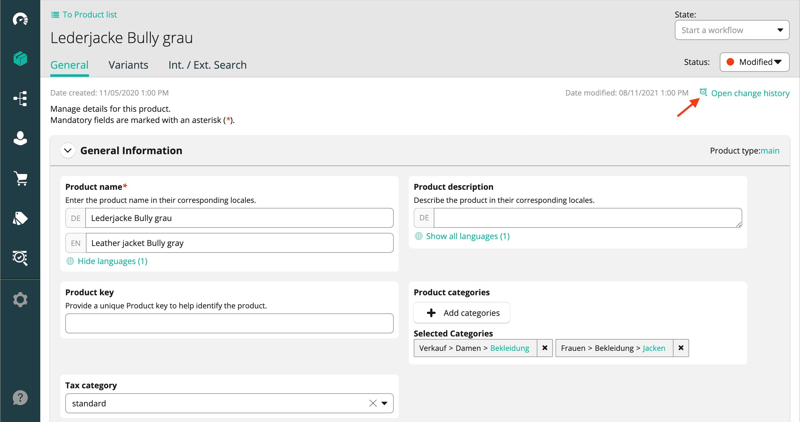Open the Modified status dropdown
The image size is (800, 422).
[x=754, y=62]
